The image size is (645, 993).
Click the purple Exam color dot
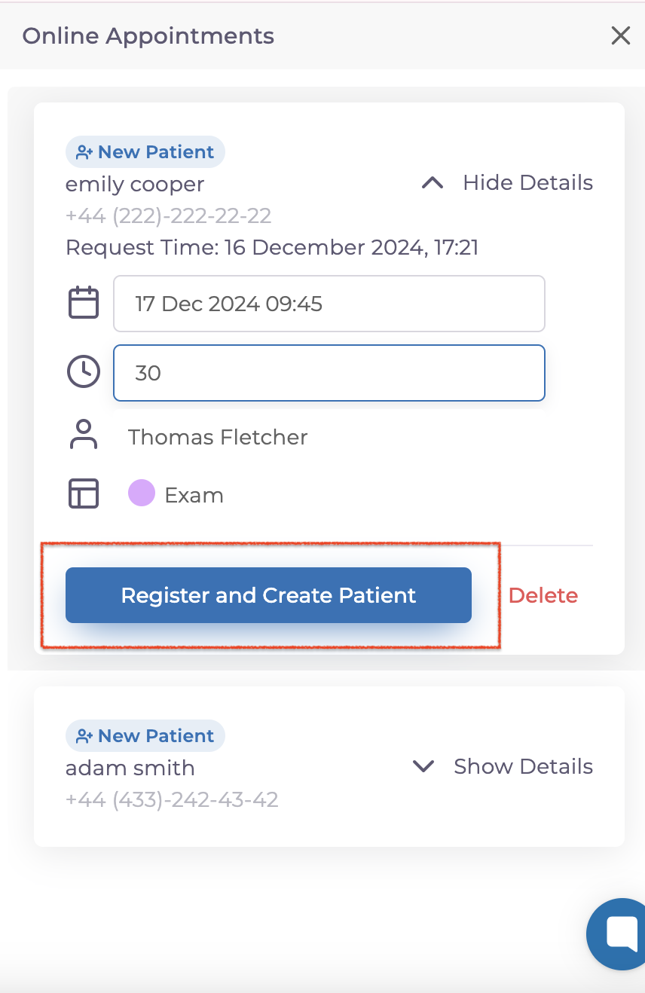[x=141, y=494]
